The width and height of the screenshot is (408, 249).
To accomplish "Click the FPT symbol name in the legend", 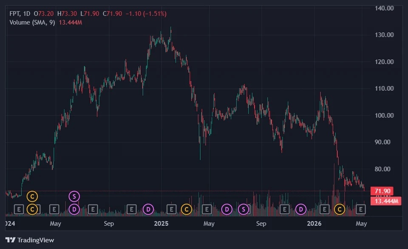I will pyautogui.click(x=14, y=14).
